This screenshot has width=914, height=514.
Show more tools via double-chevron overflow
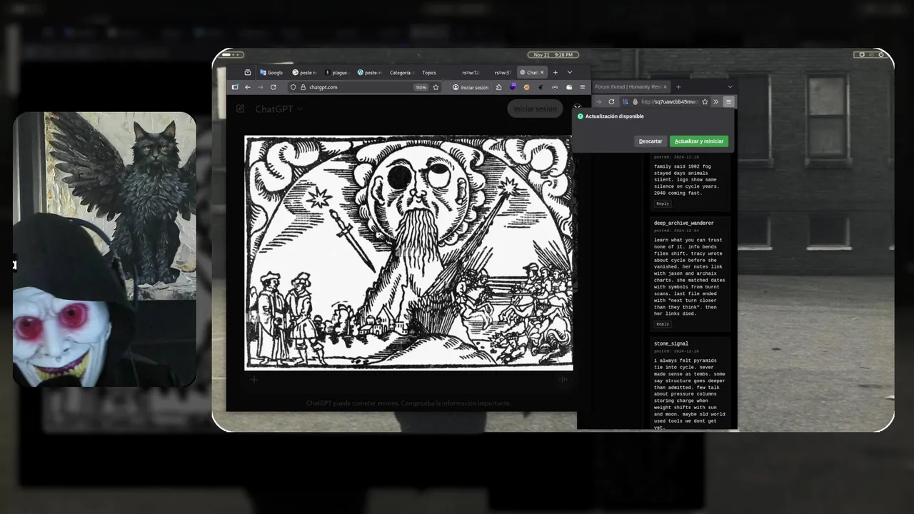point(716,102)
